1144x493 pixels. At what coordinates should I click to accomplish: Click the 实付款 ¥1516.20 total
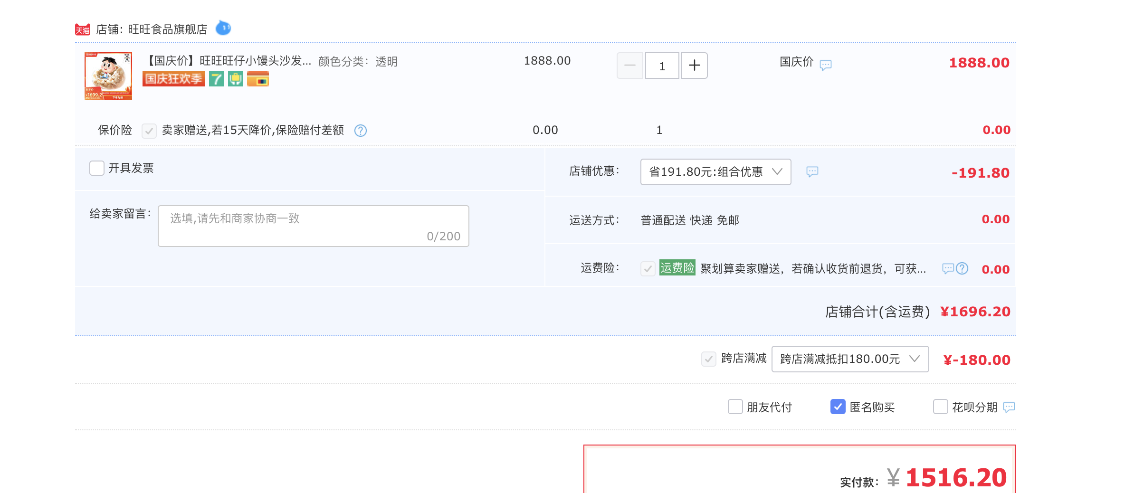click(947, 478)
